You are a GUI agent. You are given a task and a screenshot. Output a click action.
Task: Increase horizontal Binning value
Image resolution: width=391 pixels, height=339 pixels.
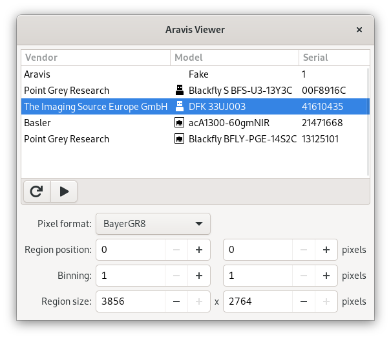[199, 276]
